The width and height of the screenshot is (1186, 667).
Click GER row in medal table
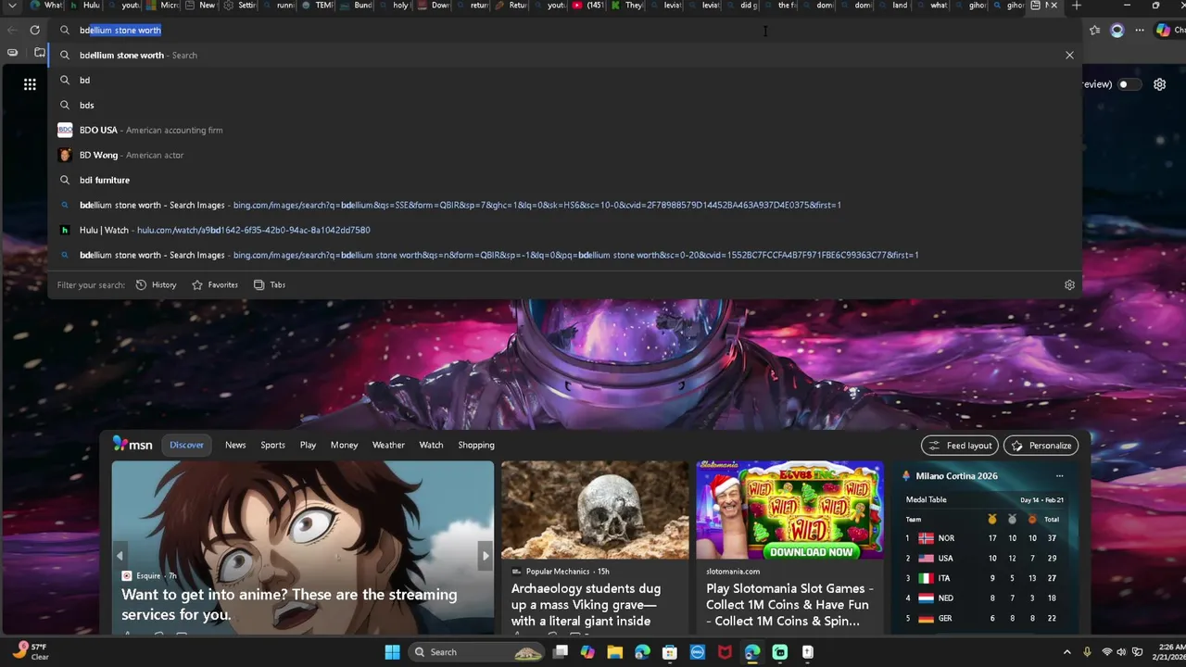tap(983, 618)
